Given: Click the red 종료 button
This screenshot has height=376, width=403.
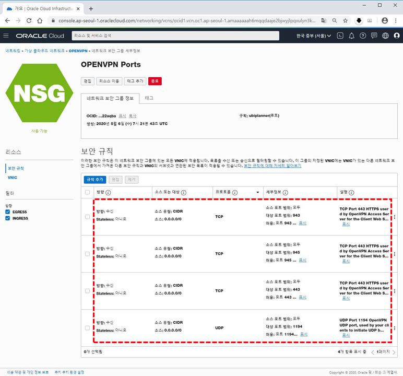Looking at the screenshot, I should (x=155, y=81).
